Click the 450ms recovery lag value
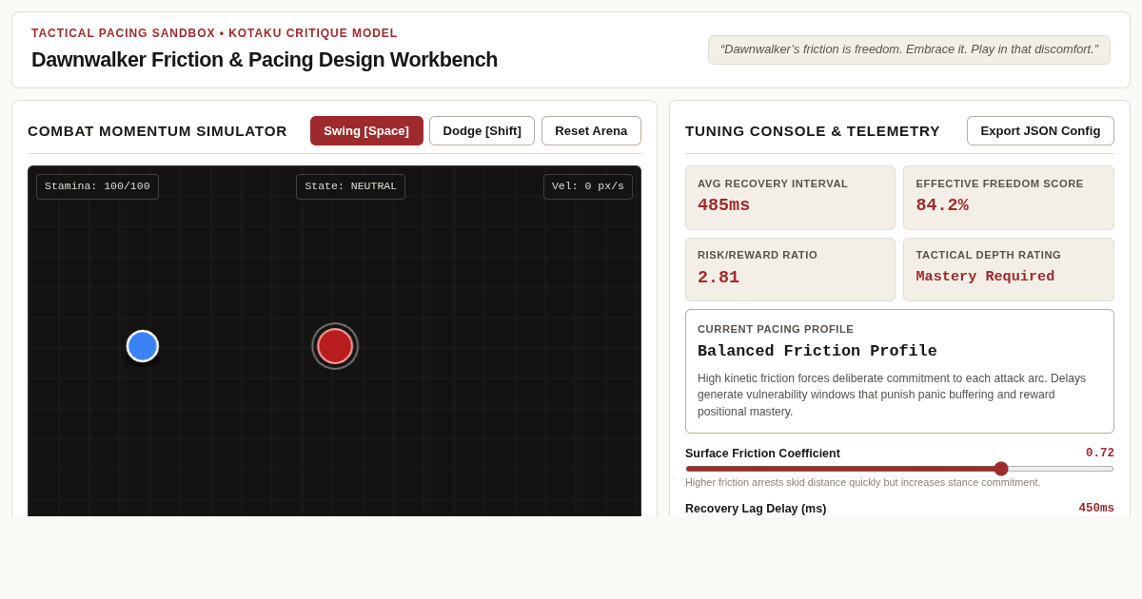Viewport: 1142px width, 599px height. click(x=1096, y=509)
